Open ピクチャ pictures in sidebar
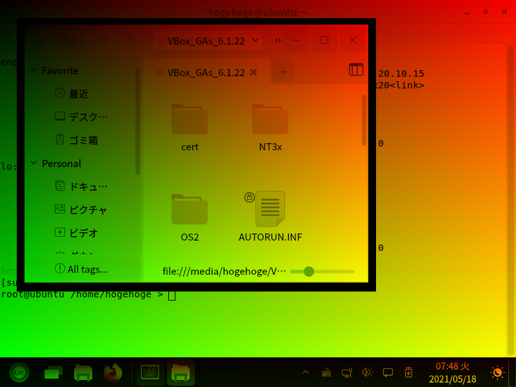The height and width of the screenshot is (387, 516). 81,210
